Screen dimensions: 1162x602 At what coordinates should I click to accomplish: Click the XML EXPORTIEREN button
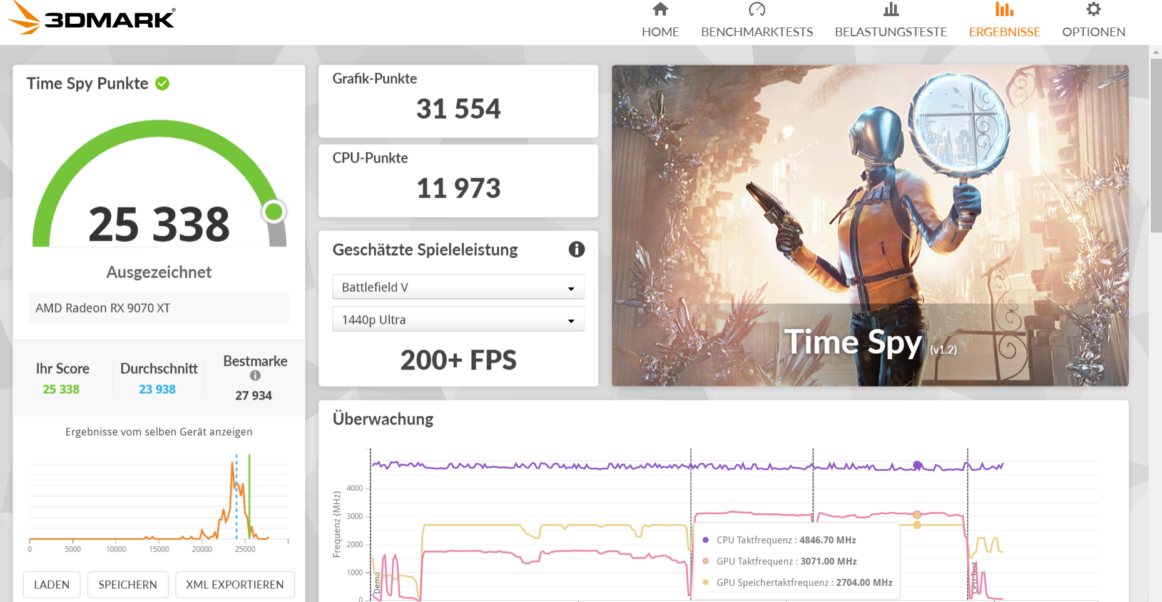coord(235,584)
